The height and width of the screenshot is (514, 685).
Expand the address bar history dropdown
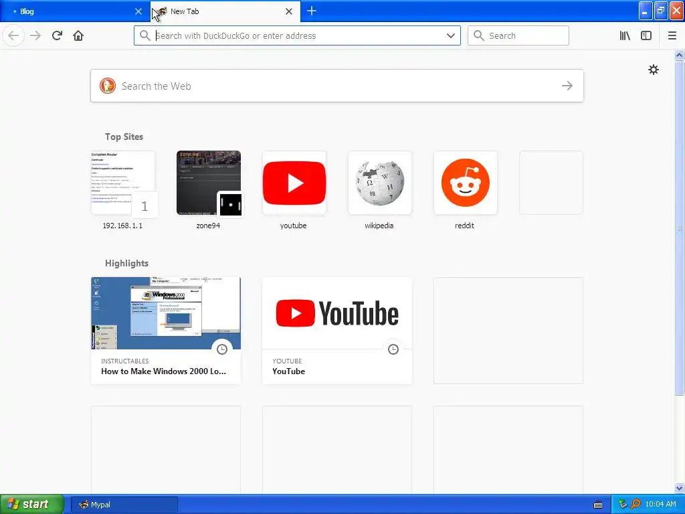coord(450,35)
